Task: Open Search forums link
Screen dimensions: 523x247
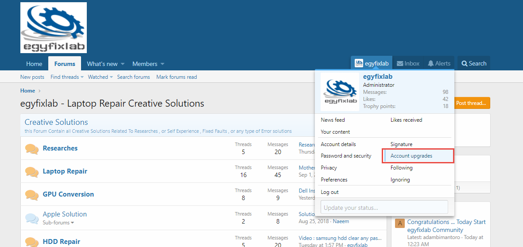Action: (133, 77)
